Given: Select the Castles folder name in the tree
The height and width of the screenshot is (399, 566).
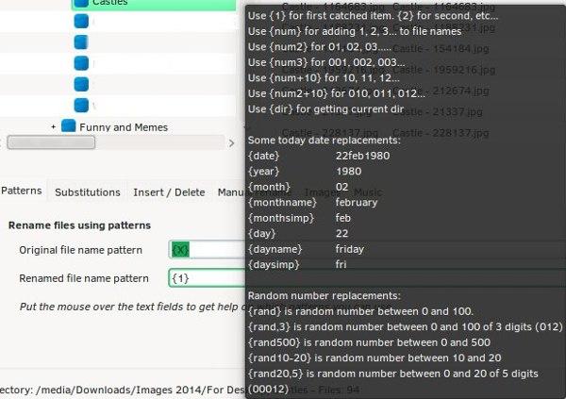Looking at the screenshot, I should click(x=110, y=4).
